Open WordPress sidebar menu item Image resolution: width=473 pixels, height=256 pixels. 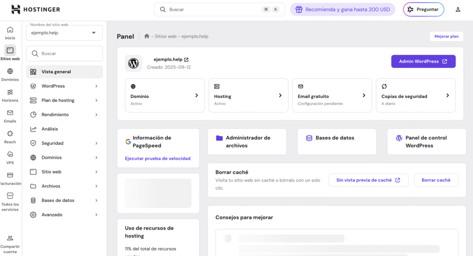pos(64,86)
